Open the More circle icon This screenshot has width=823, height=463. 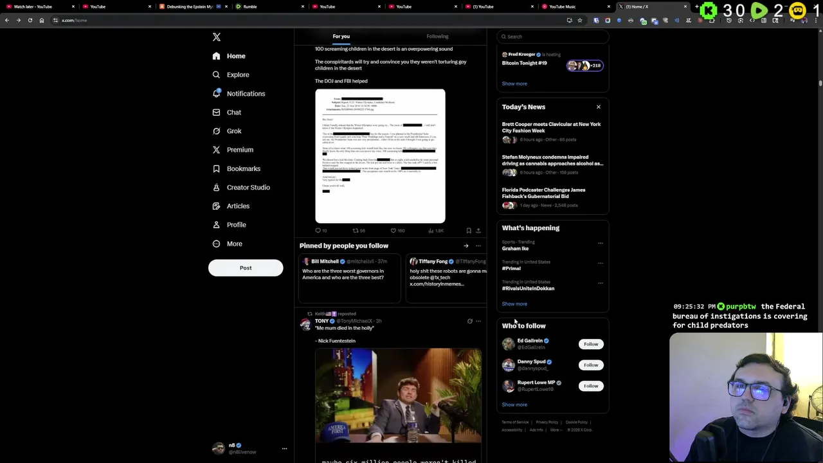click(217, 244)
